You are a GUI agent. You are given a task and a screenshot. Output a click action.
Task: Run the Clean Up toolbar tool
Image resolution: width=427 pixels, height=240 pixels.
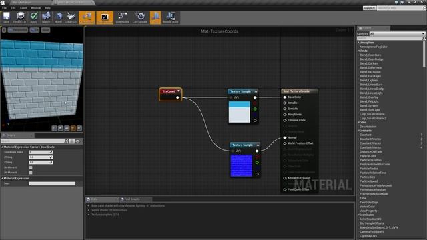pos(71,17)
